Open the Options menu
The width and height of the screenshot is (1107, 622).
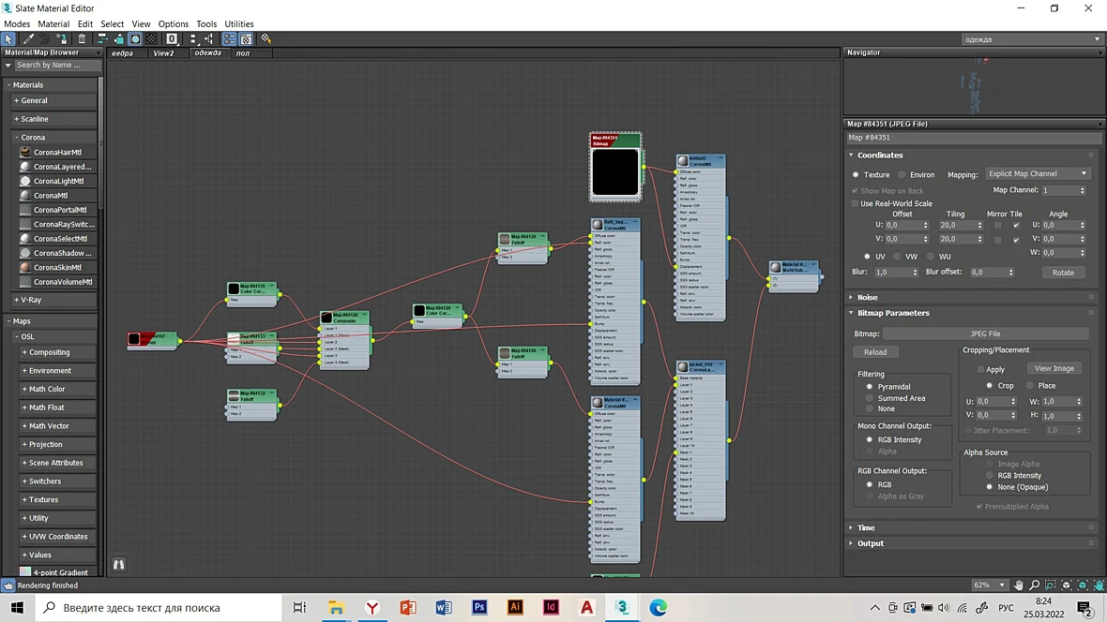(173, 24)
